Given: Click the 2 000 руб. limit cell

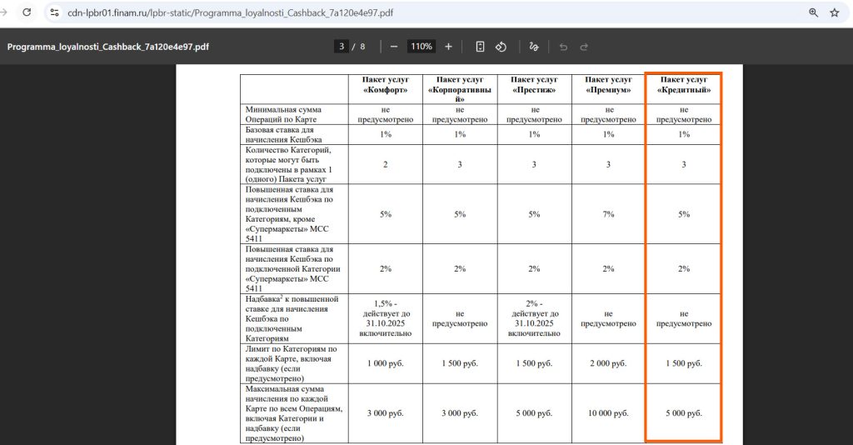Looking at the screenshot, I should click(x=608, y=363).
